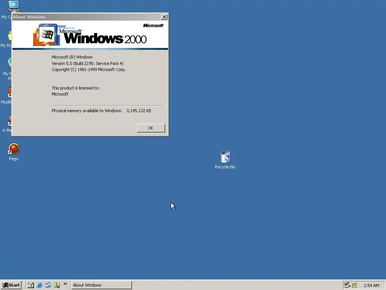
Task: Click the 'Recycle Bin' label text
Action: coord(225,167)
